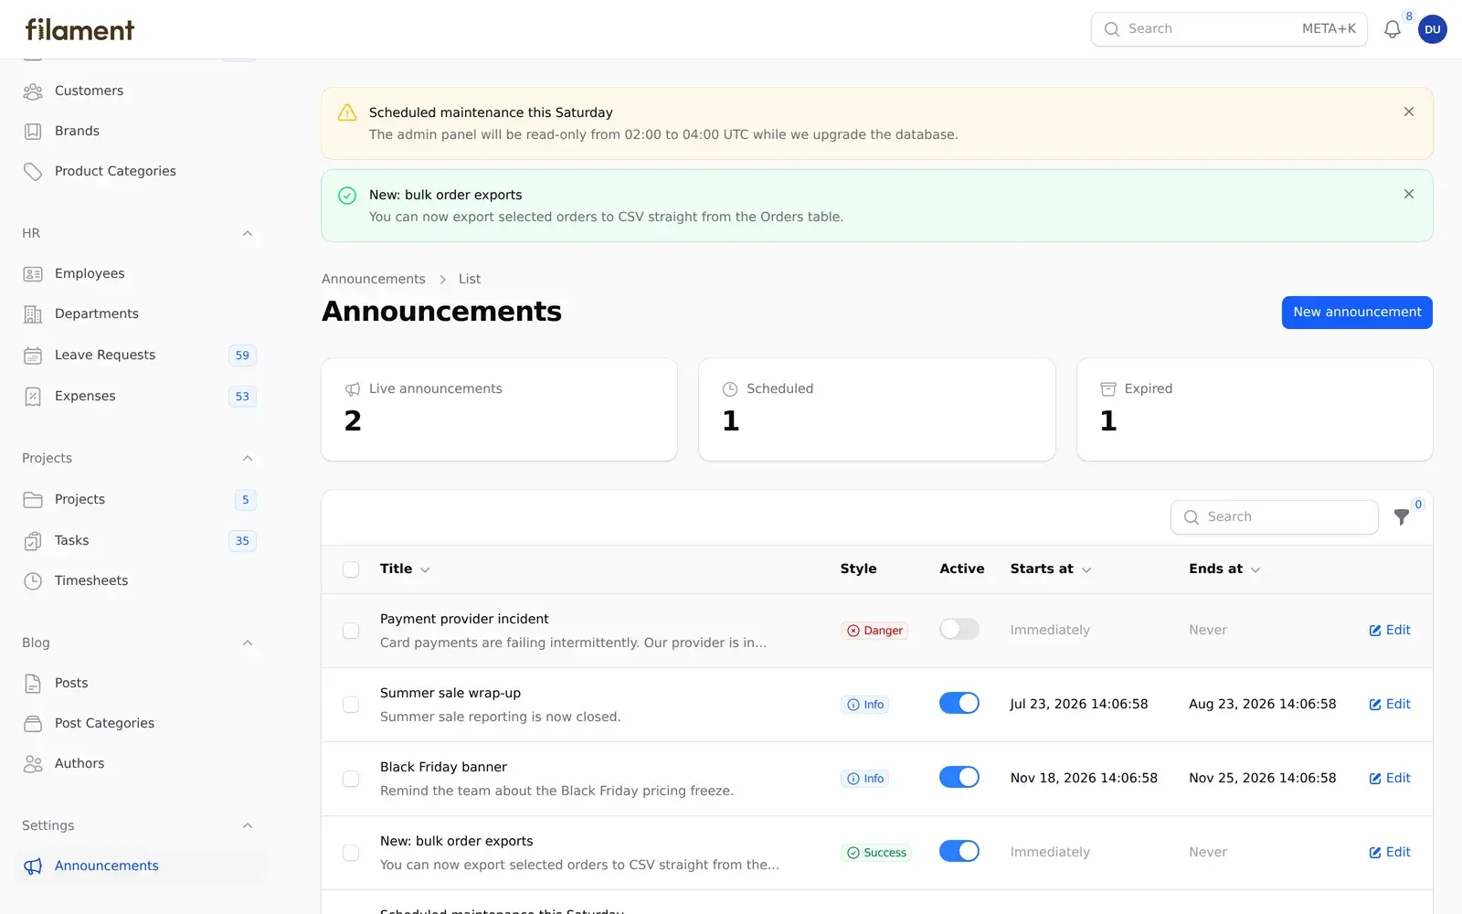Select the Payment provider incident row checkbox

click(351, 631)
